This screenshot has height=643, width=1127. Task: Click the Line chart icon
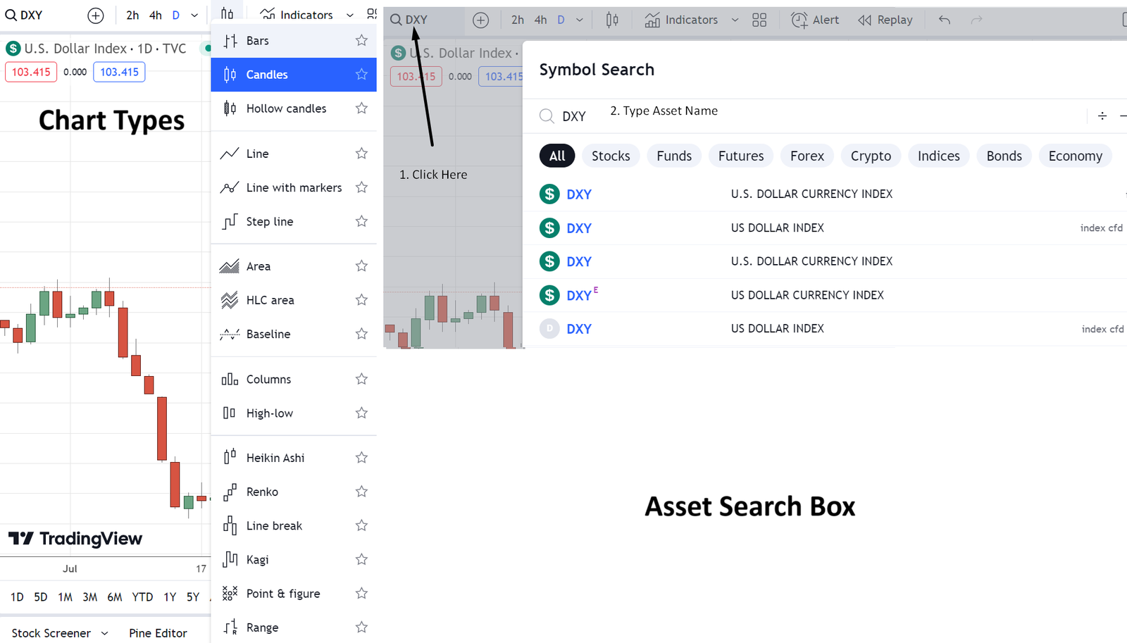coord(230,154)
